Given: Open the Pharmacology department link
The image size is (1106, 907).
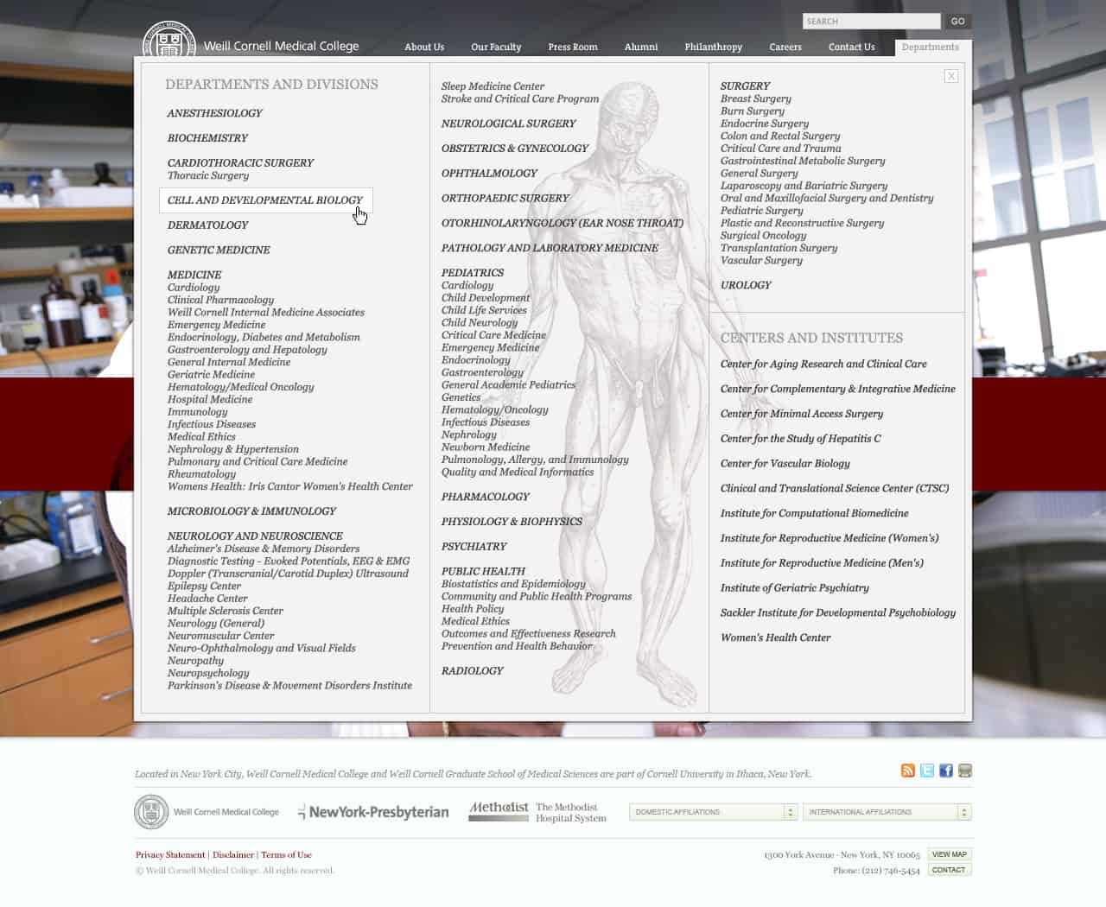Looking at the screenshot, I should tap(485, 498).
